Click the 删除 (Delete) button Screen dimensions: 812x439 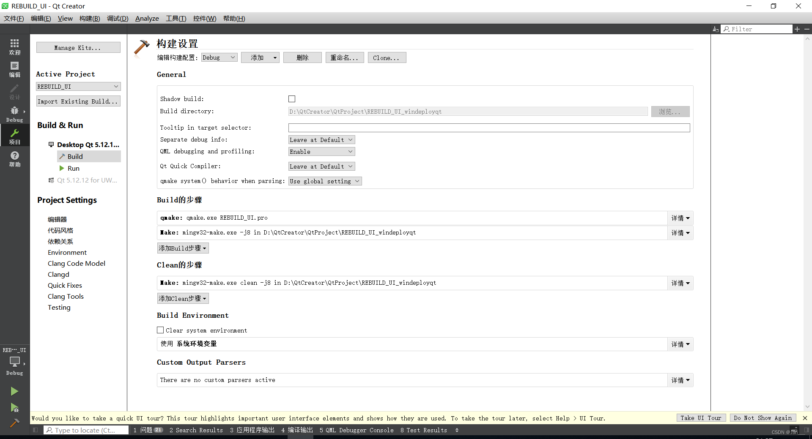(302, 57)
